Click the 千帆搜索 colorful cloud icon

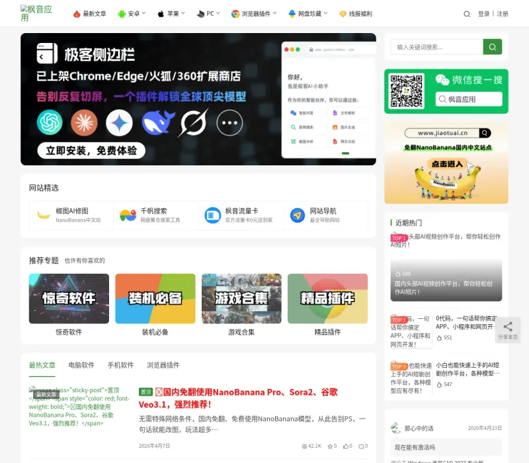point(128,215)
